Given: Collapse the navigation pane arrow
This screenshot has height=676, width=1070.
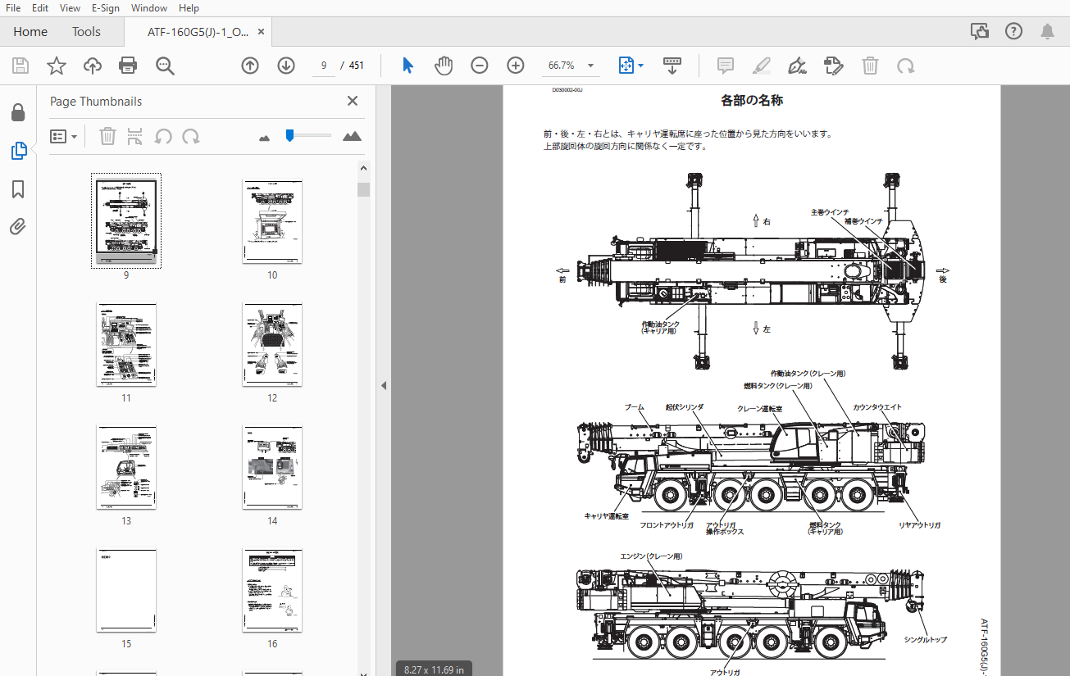Looking at the screenshot, I should point(383,385).
